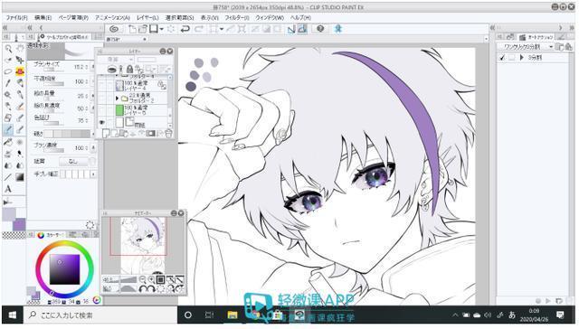Open CLIP STUDIO spiral icon
Viewport: 579px width, 329px height.
[114, 29]
